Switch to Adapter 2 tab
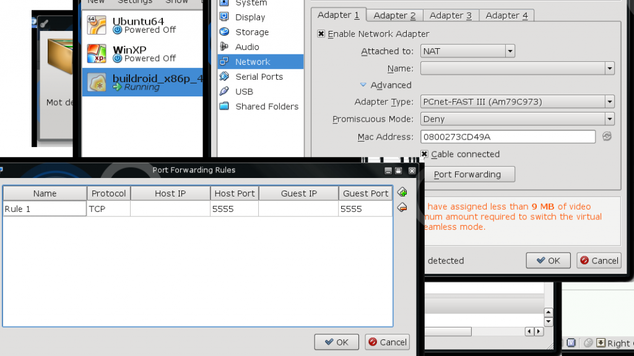634x356 pixels. tap(394, 15)
